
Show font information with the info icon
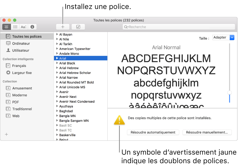pos(32,27)
